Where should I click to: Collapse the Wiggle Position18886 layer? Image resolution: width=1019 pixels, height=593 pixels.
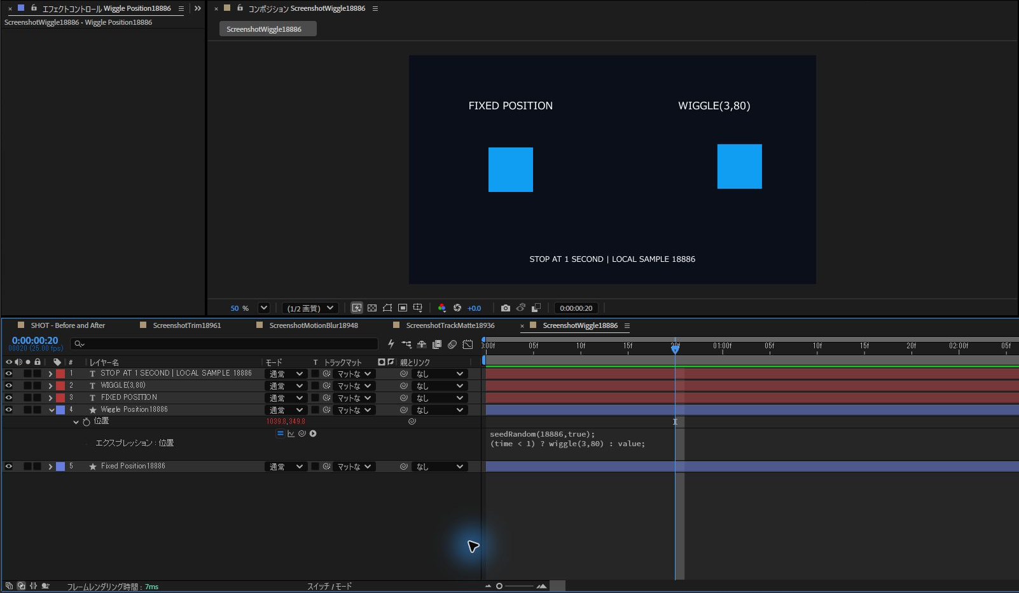52,410
